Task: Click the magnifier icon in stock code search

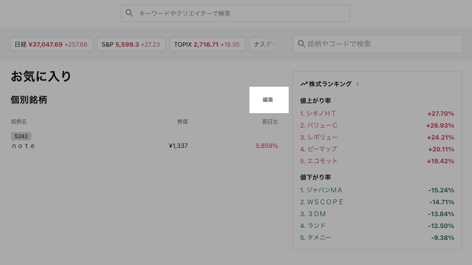Action: pyautogui.click(x=301, y=44)
